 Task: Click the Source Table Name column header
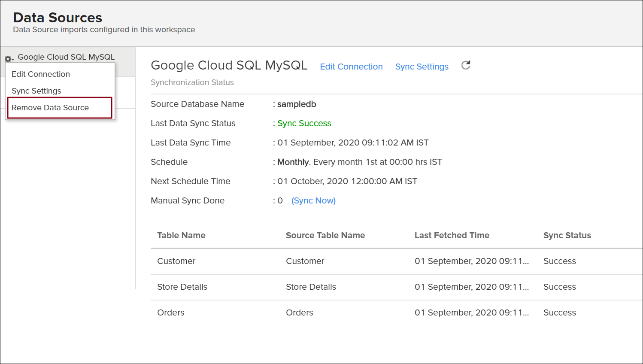click(325, 235)
